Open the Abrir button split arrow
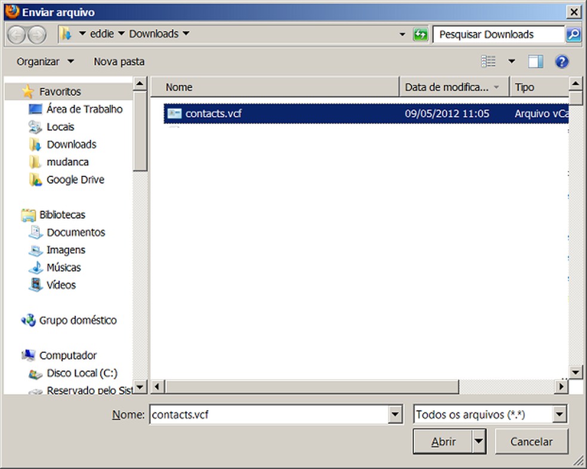 pos(479,442)
